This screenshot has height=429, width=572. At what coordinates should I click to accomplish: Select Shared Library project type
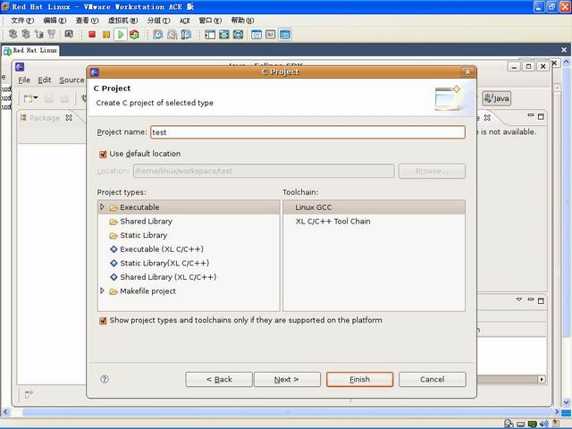[146, 222]
